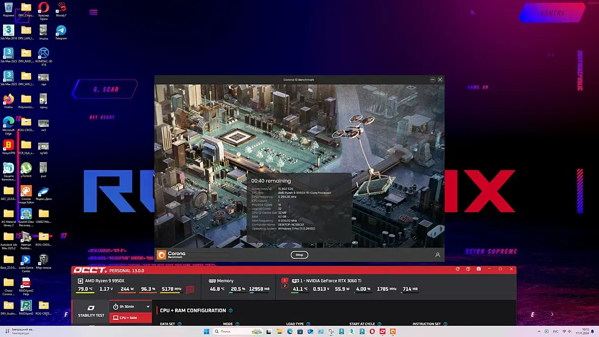The height and width of the screenshot is (337, 599).
Task: Open the Telegram desktop shortcut
Action: [x=61, y=32]
